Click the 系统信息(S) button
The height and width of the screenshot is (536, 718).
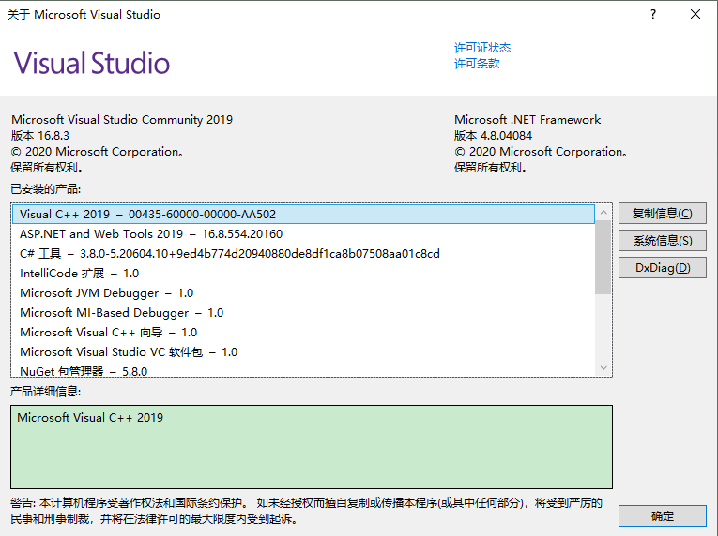662,241
